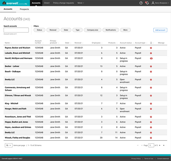The image size is (171, 161).
Task: Go to previous page arrow
Action: (142, 145)
